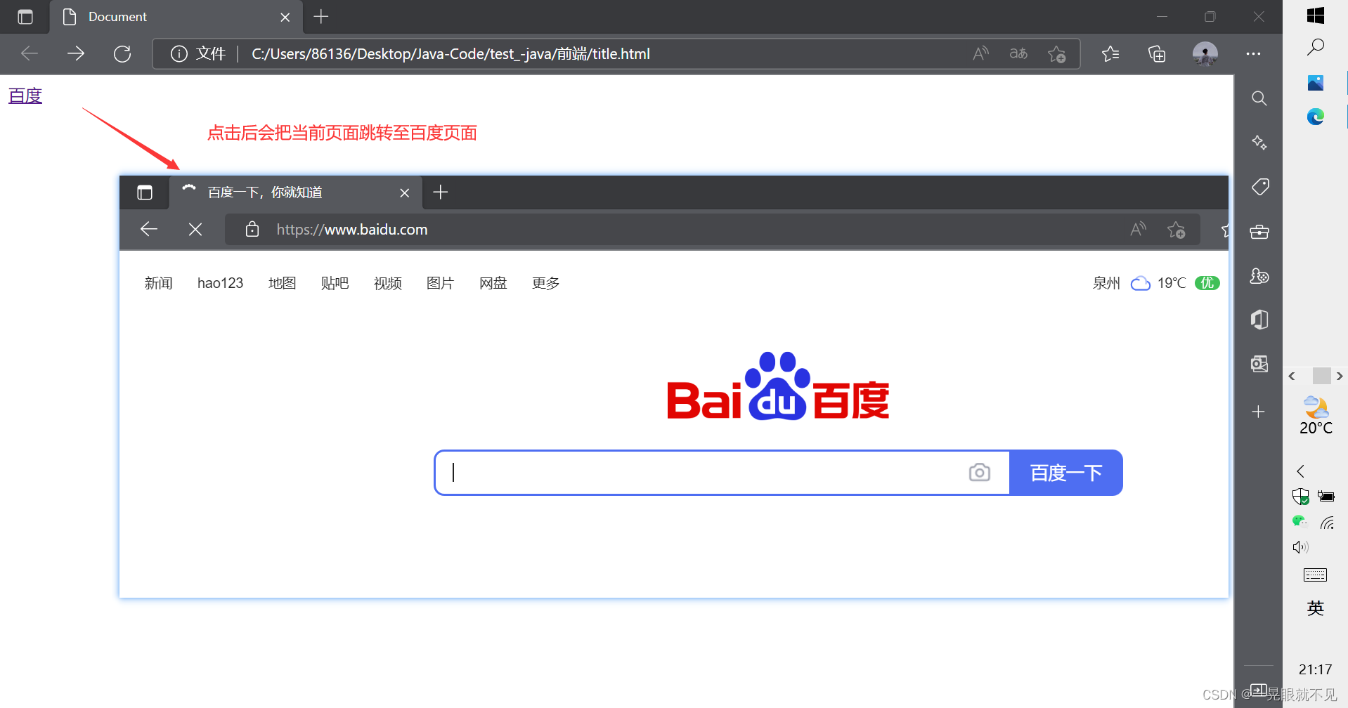Open the Shopping tag icon in sidebar
The image size is (1348, 708).
[x=1259, y=187]
